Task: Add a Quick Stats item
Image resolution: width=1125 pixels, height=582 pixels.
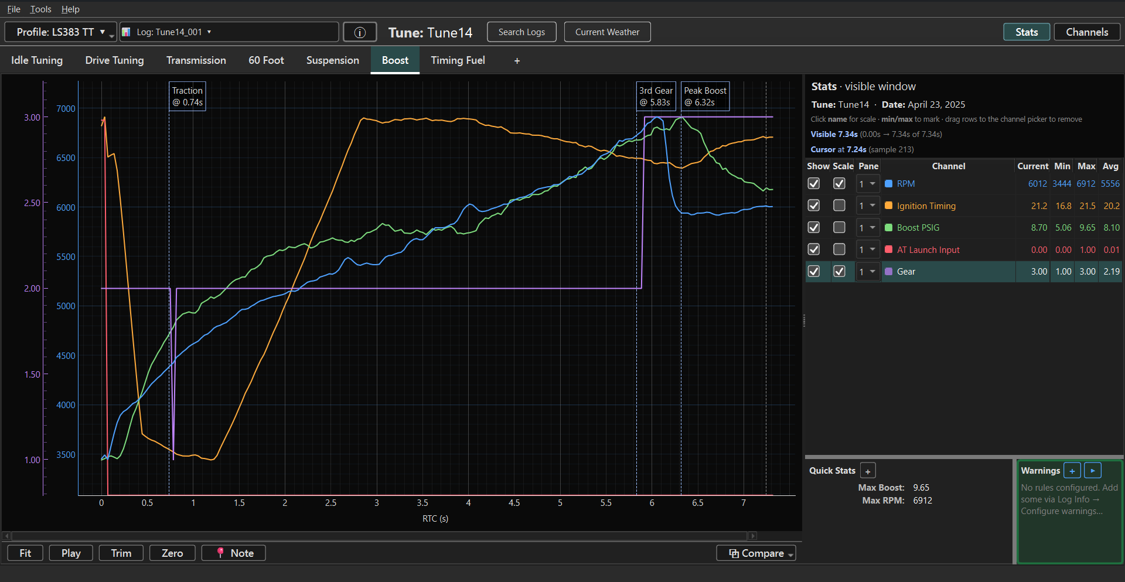Action: click(868, 471)
